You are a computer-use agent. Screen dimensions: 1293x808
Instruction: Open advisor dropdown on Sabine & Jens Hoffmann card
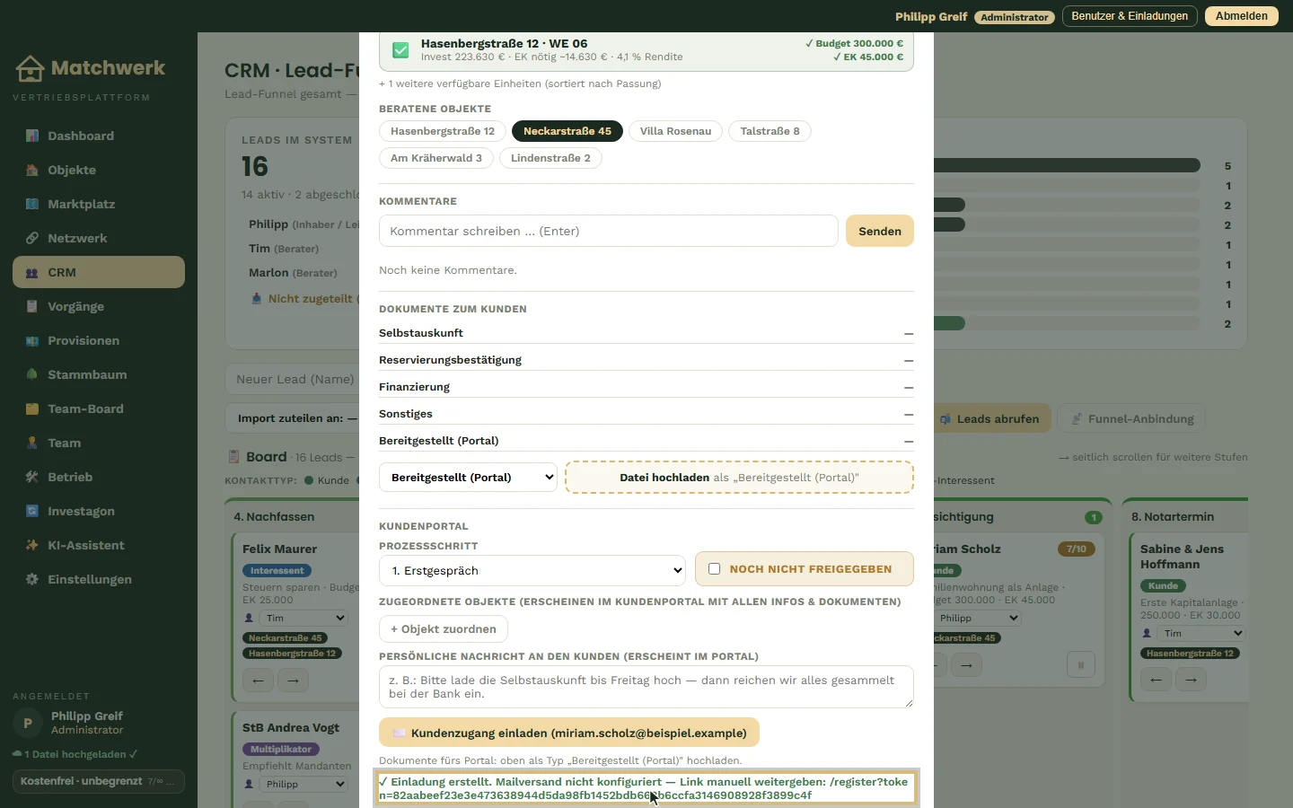pyautogui.click(x=1201, y=633)
